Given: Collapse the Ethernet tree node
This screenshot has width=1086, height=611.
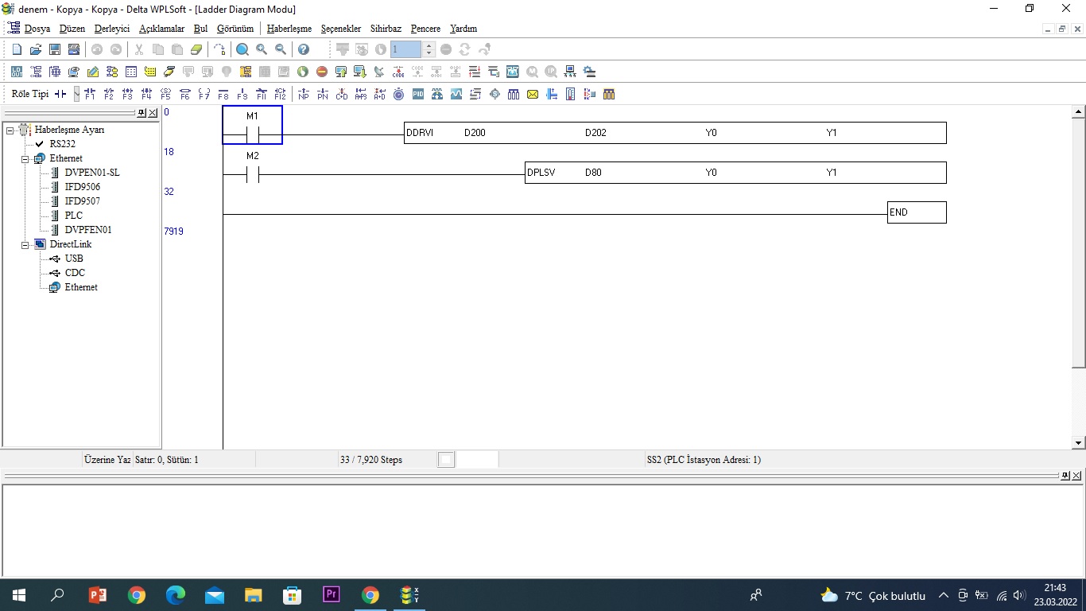Looking at the screenshot, I should click(25, 158).
